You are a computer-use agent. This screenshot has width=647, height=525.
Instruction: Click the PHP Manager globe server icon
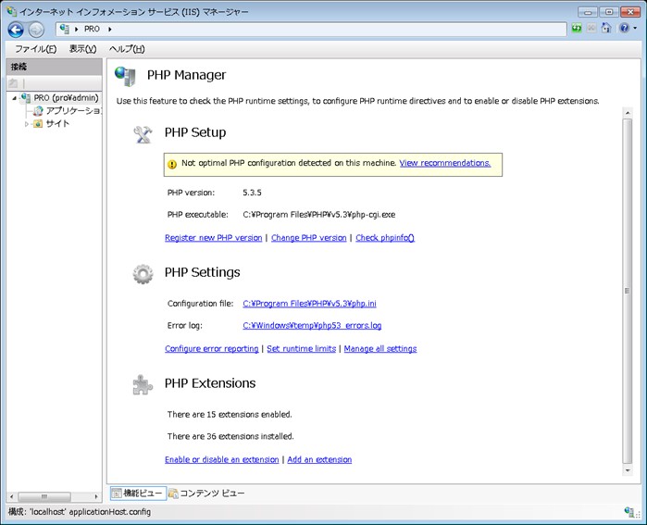click(126, 76)
